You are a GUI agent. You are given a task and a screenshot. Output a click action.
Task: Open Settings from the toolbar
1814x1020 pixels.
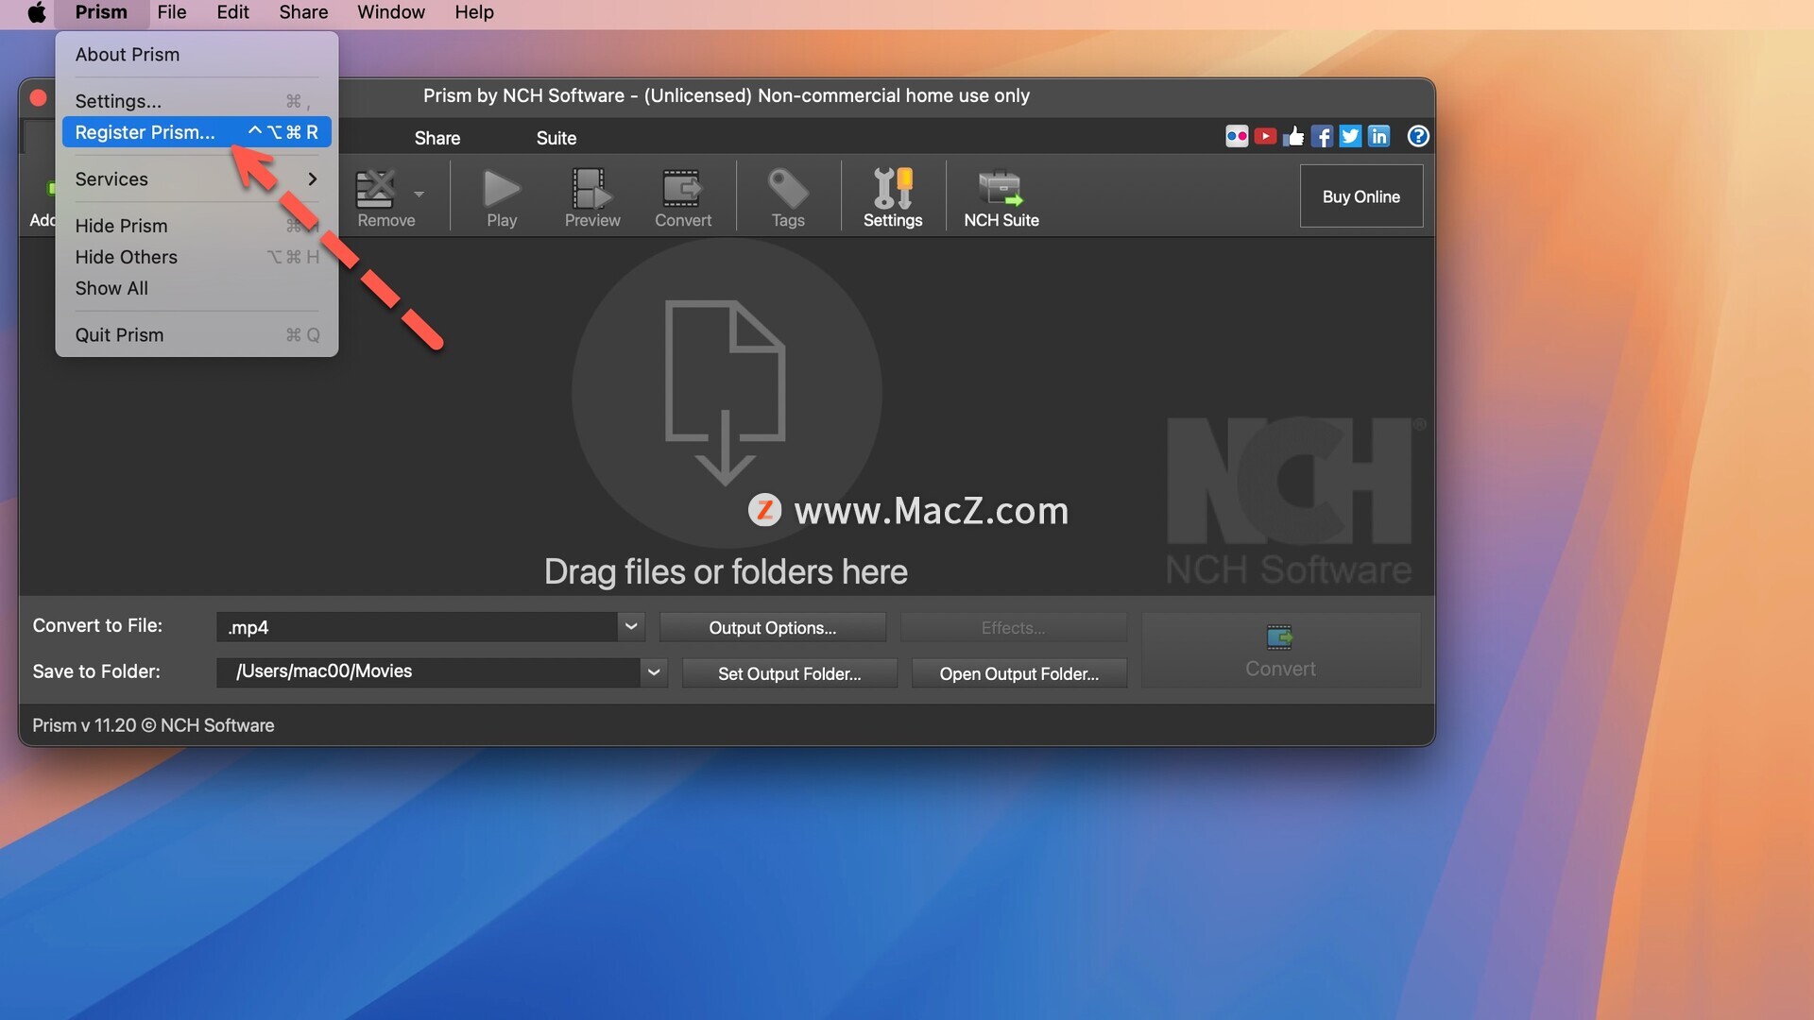[x=893, y=197]
